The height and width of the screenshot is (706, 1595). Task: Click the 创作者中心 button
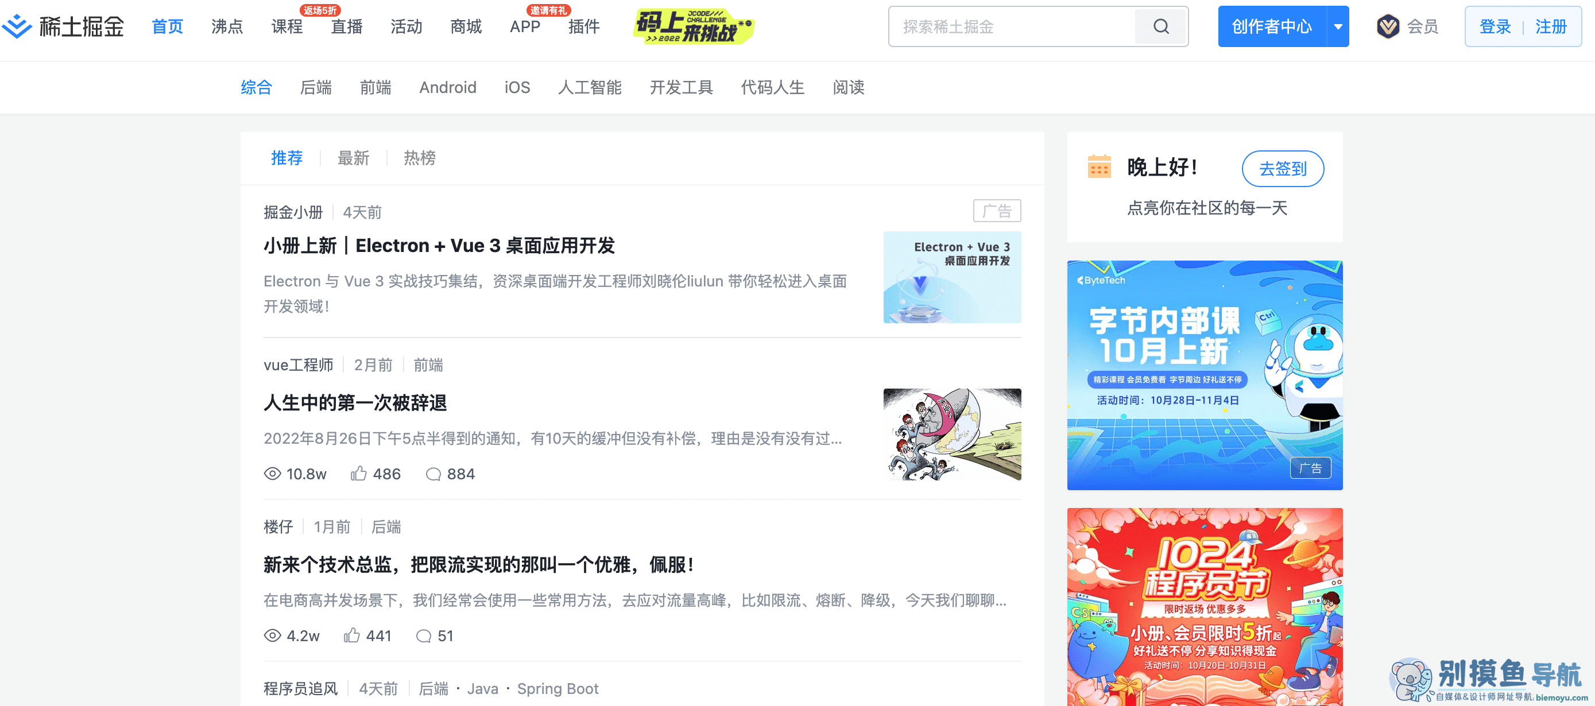[x=1272, y=26]
